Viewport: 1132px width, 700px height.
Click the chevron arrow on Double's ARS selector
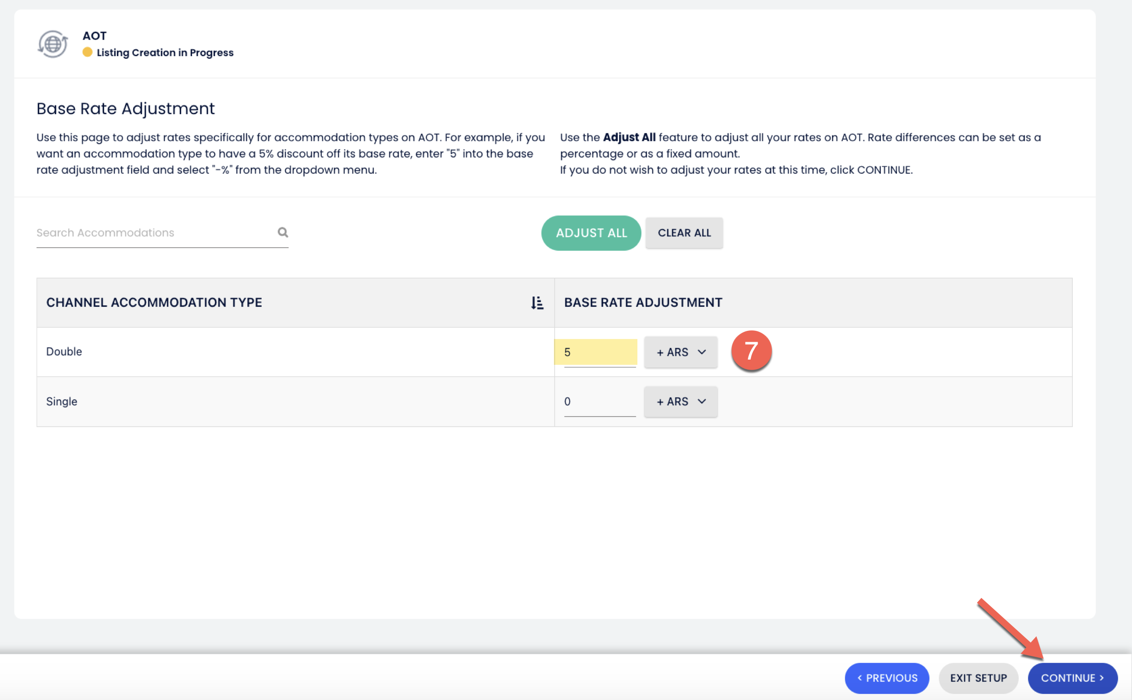(702, 352)
